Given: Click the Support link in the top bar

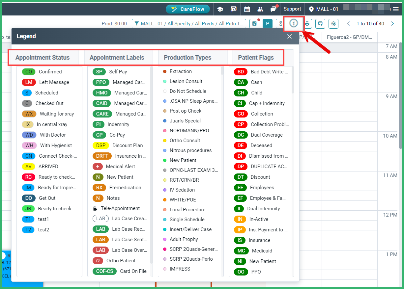Looking at the screenshot, I should [x=292, y=9].
